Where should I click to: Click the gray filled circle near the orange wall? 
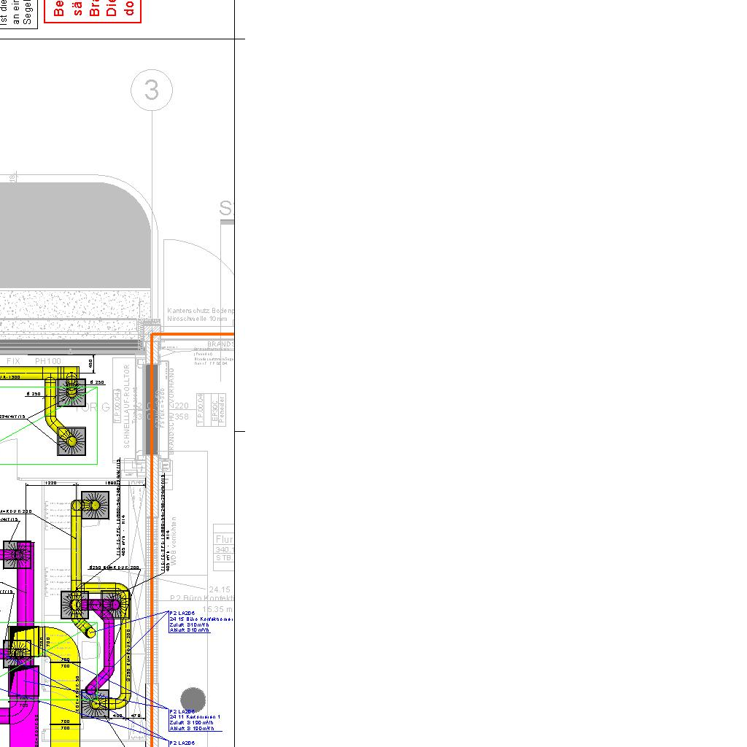point(193,700)
